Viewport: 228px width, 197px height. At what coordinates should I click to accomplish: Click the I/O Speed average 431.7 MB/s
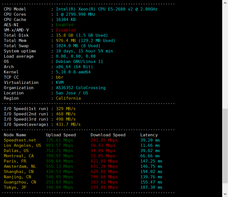click(x=68, y=124)
